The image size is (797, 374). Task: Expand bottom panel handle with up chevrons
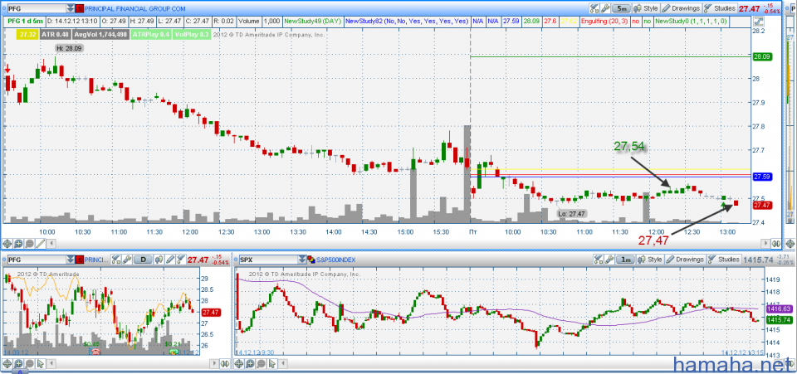click(20, 372)
